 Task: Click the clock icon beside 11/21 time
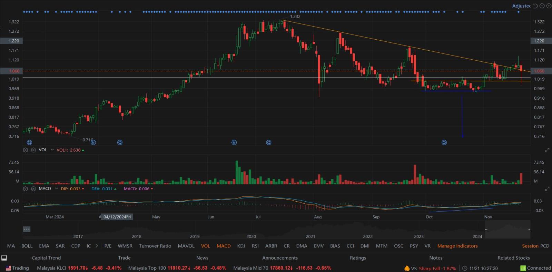[465, 268]
